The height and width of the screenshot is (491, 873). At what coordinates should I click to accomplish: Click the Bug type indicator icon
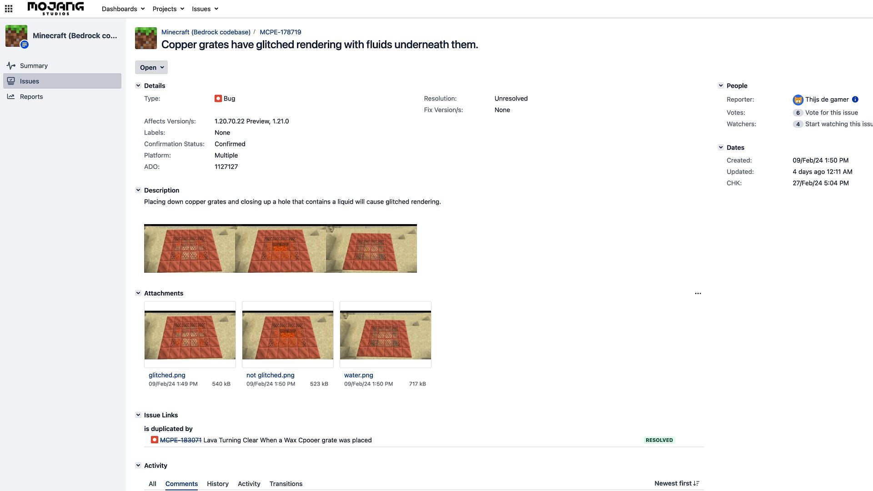pyautogui.click(x=217, y=98)
